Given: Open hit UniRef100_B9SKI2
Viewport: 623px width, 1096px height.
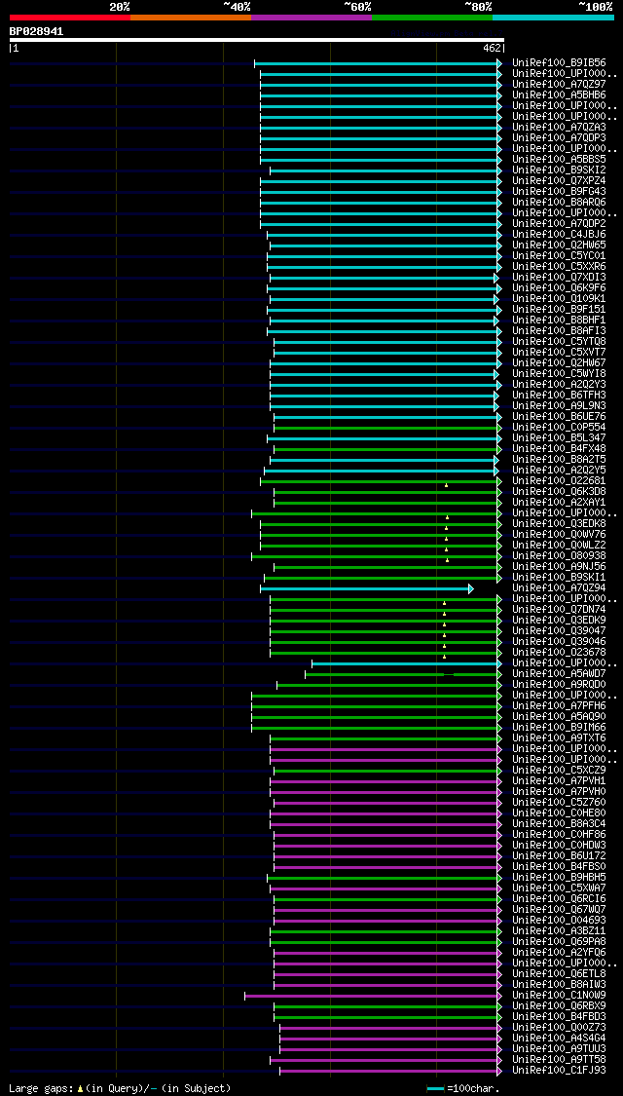Looking at the screenshot, I should (559, 170).
